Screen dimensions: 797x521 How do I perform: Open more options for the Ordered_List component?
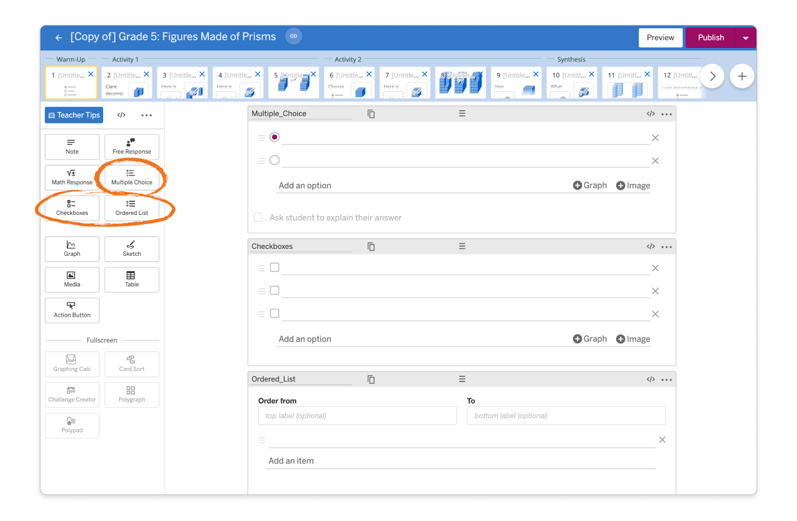tap(667, 379)
